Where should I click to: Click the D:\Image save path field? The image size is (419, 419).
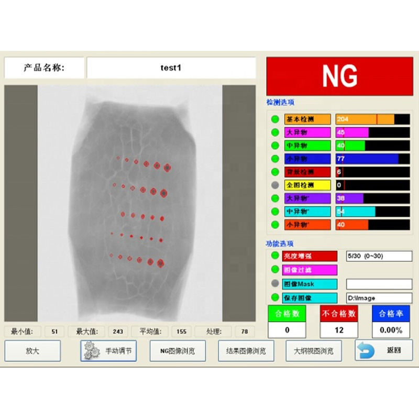pos(379,297)
